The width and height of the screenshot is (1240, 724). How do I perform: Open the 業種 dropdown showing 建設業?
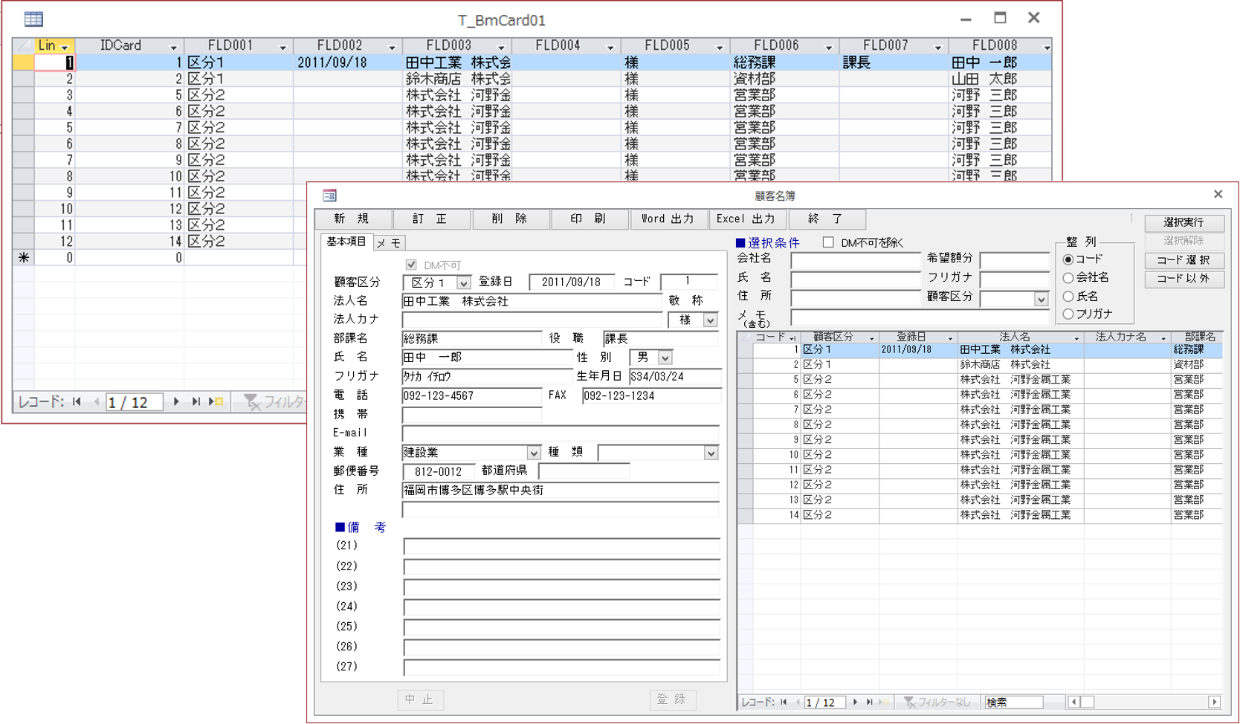pyautogui.click(x=533, y=453)
